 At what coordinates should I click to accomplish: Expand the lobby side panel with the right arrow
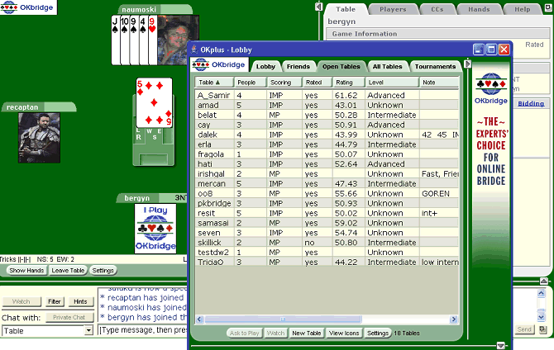pyautogui.click(x=467, y=64)
